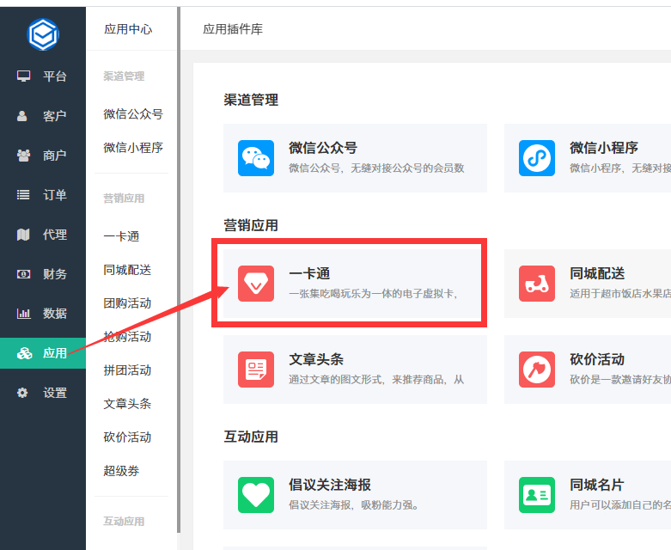This screenshot has width=671, height=550.
Task: Click the axe icon on 砍价活动 card
Action: 537,370
